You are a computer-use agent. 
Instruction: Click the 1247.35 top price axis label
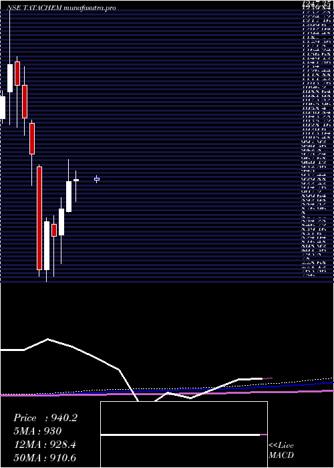pyautogui.click(x=317, y=3)
